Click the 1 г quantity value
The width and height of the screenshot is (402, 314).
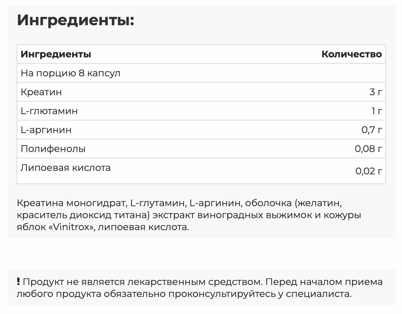tap(376, 111)
